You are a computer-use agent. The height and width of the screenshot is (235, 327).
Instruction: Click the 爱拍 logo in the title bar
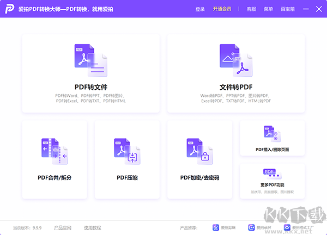coord(10,9)
